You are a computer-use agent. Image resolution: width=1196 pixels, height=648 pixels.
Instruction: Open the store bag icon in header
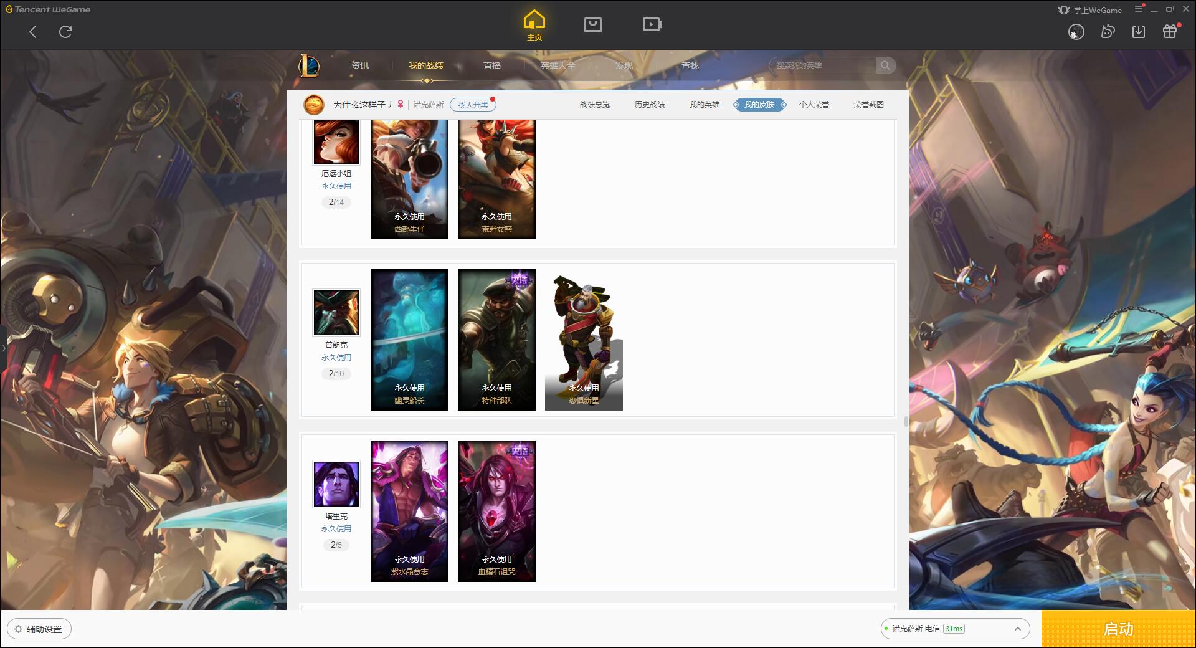[x=592, y=25]
